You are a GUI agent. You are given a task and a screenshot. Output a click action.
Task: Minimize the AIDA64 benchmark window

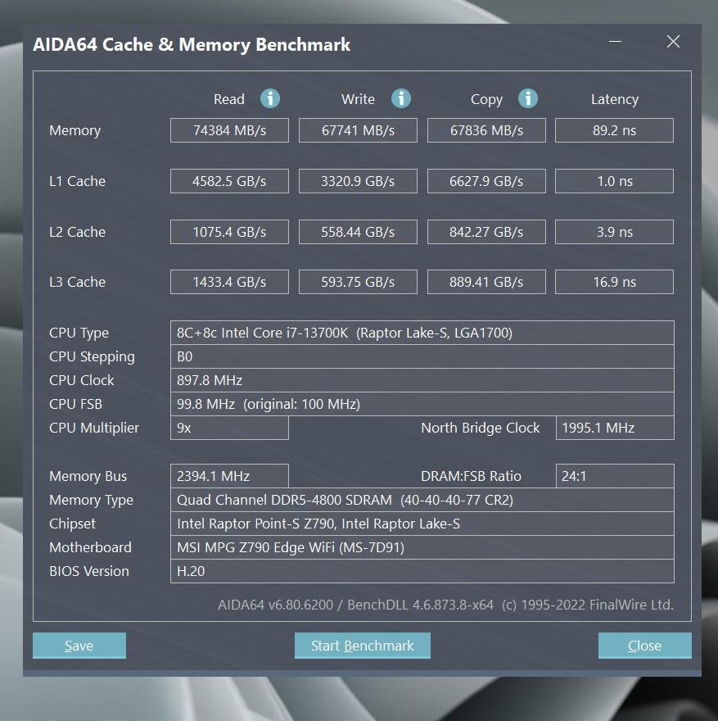pyautogui.click(x=615, y=42)
